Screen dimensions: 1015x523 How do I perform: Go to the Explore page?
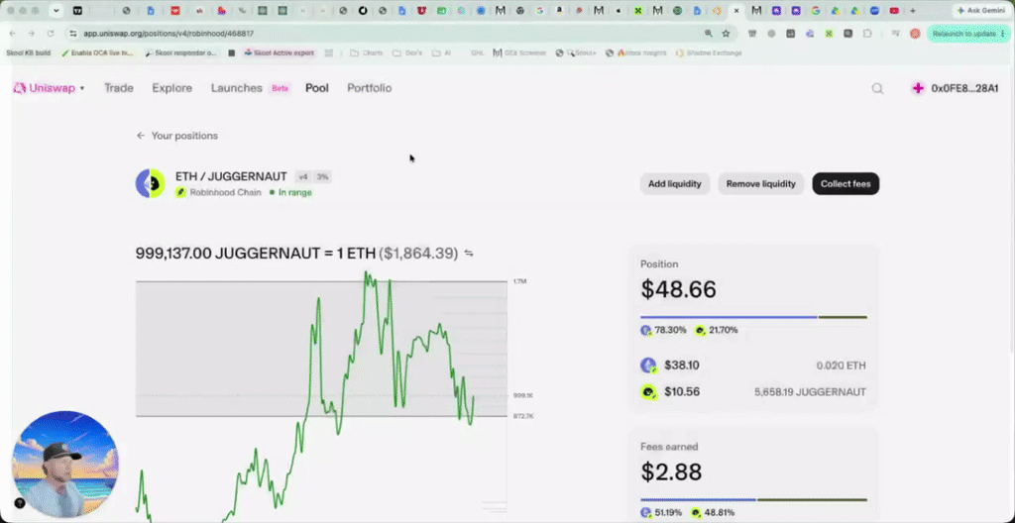click(x=172, y=88)
